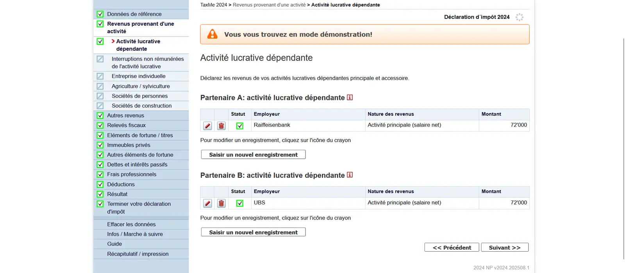Open Récapitulatif / impression link
625x273 pixels.
pyautogui.click(x=138, y=254)
